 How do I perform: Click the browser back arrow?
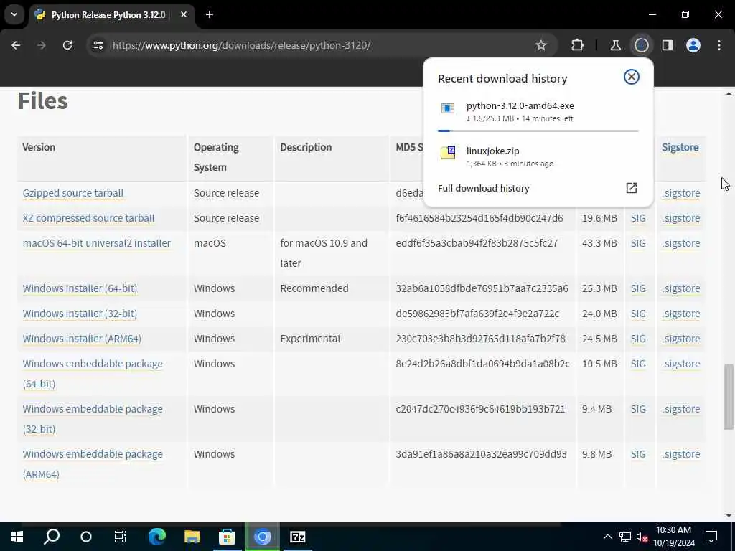pos(16,45)
